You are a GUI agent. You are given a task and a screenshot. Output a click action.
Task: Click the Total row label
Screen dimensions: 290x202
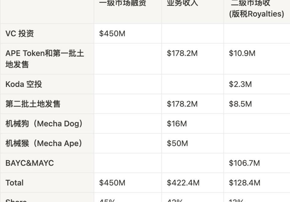(x=14, y=183)
